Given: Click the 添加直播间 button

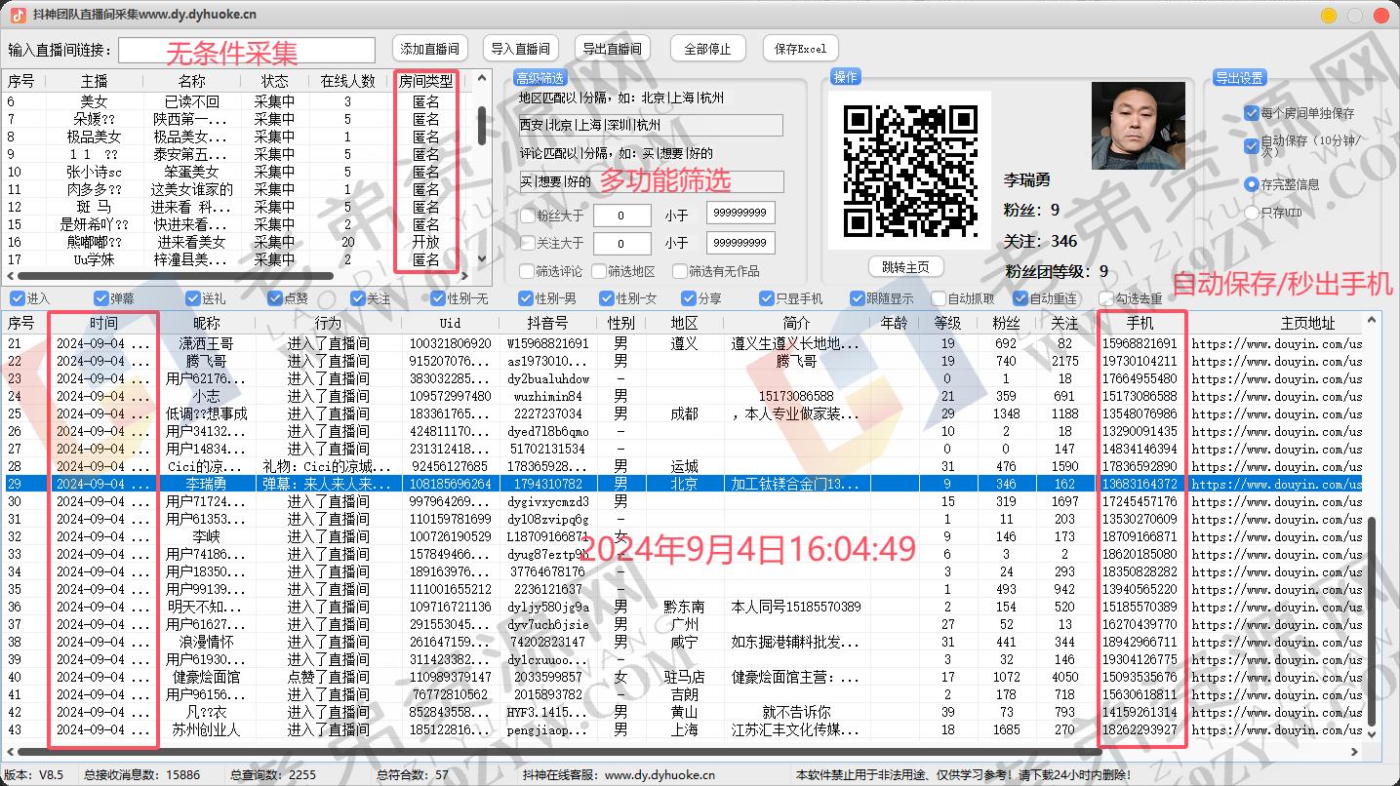Looking at the screenshot, I should 429,48.
